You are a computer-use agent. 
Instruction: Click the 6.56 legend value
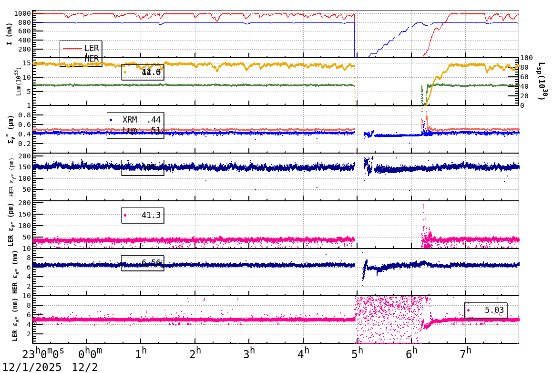click(151, 262)
